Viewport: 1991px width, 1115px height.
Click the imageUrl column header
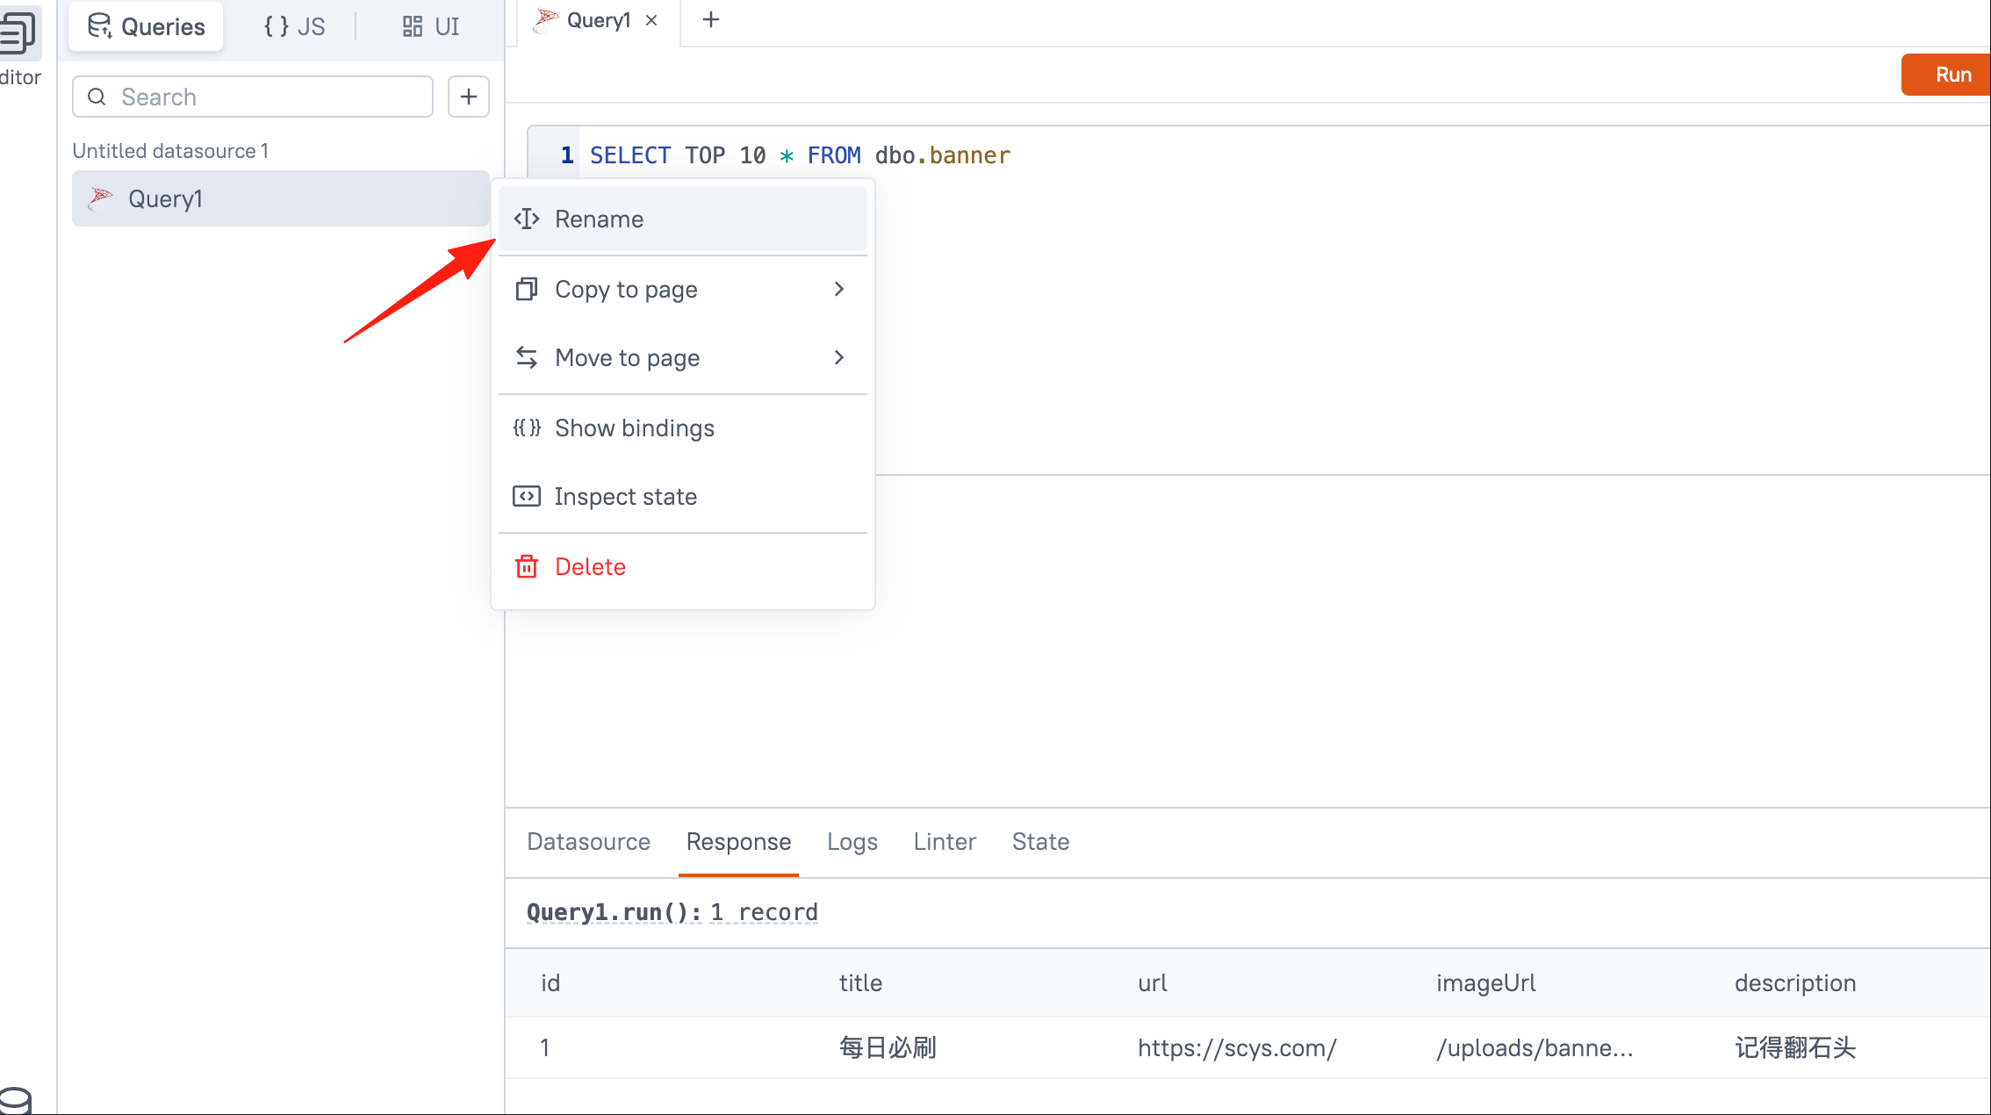[1486, 982]
